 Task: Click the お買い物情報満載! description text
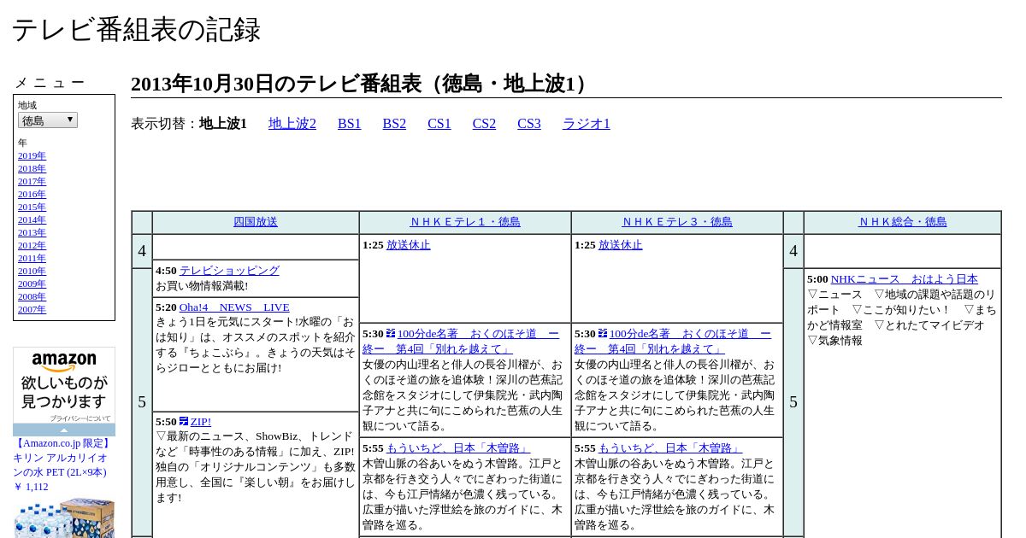coord(202,285)
